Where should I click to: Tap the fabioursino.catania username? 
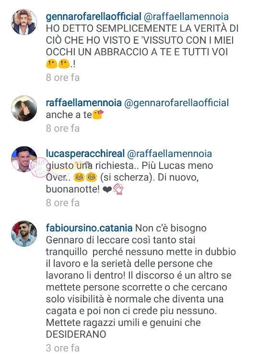coord(89,228)
